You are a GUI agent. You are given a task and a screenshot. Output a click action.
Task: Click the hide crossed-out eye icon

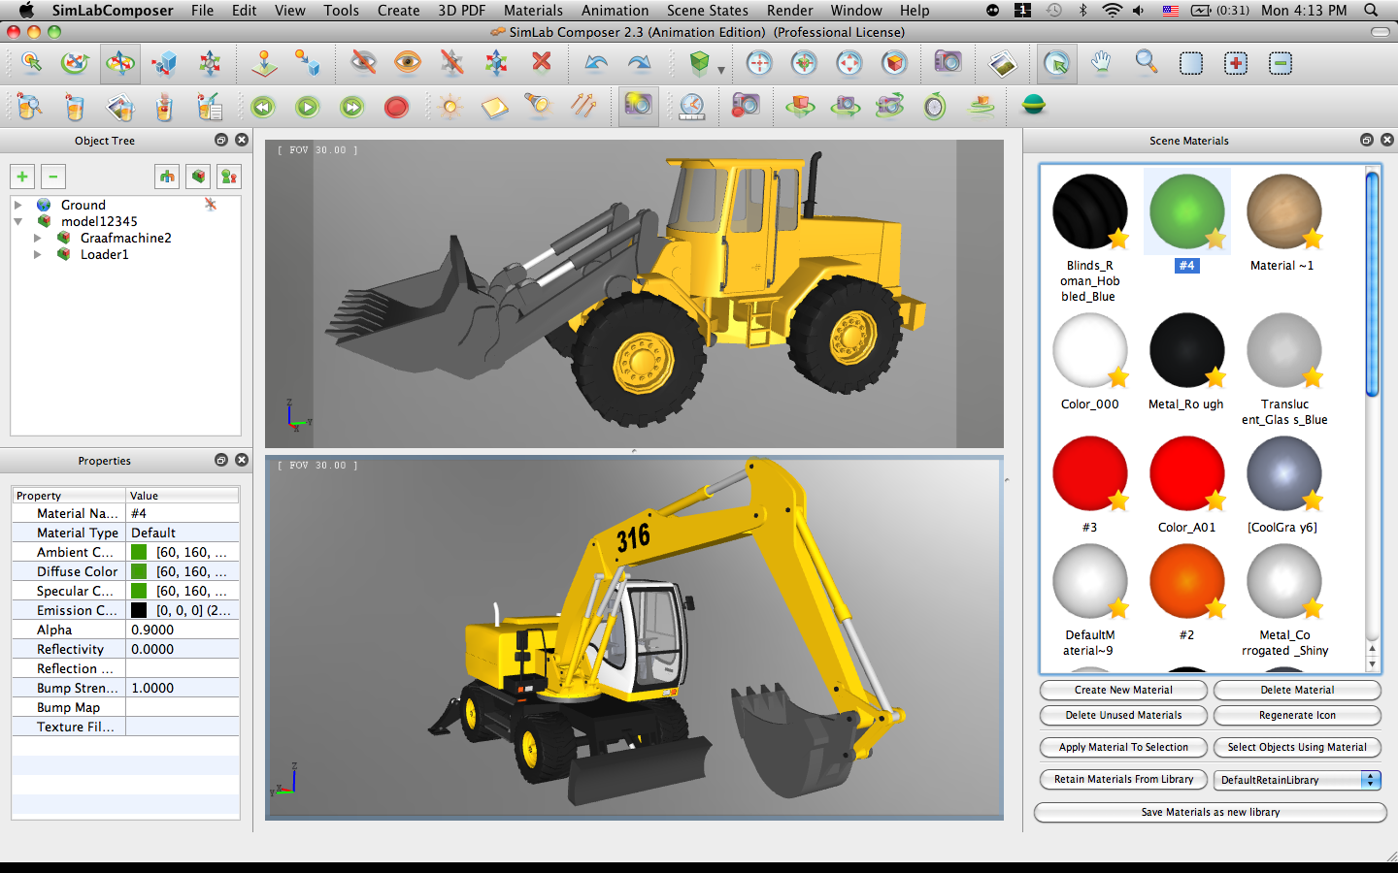coord(363,63)
